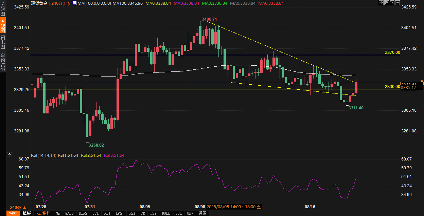Click the current price tag 3335.17

pos(412,88)
